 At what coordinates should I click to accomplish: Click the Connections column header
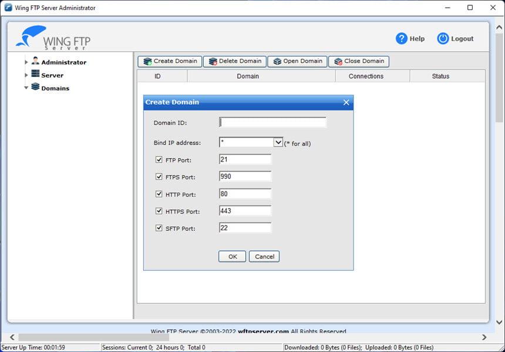(x=373, y=76)
